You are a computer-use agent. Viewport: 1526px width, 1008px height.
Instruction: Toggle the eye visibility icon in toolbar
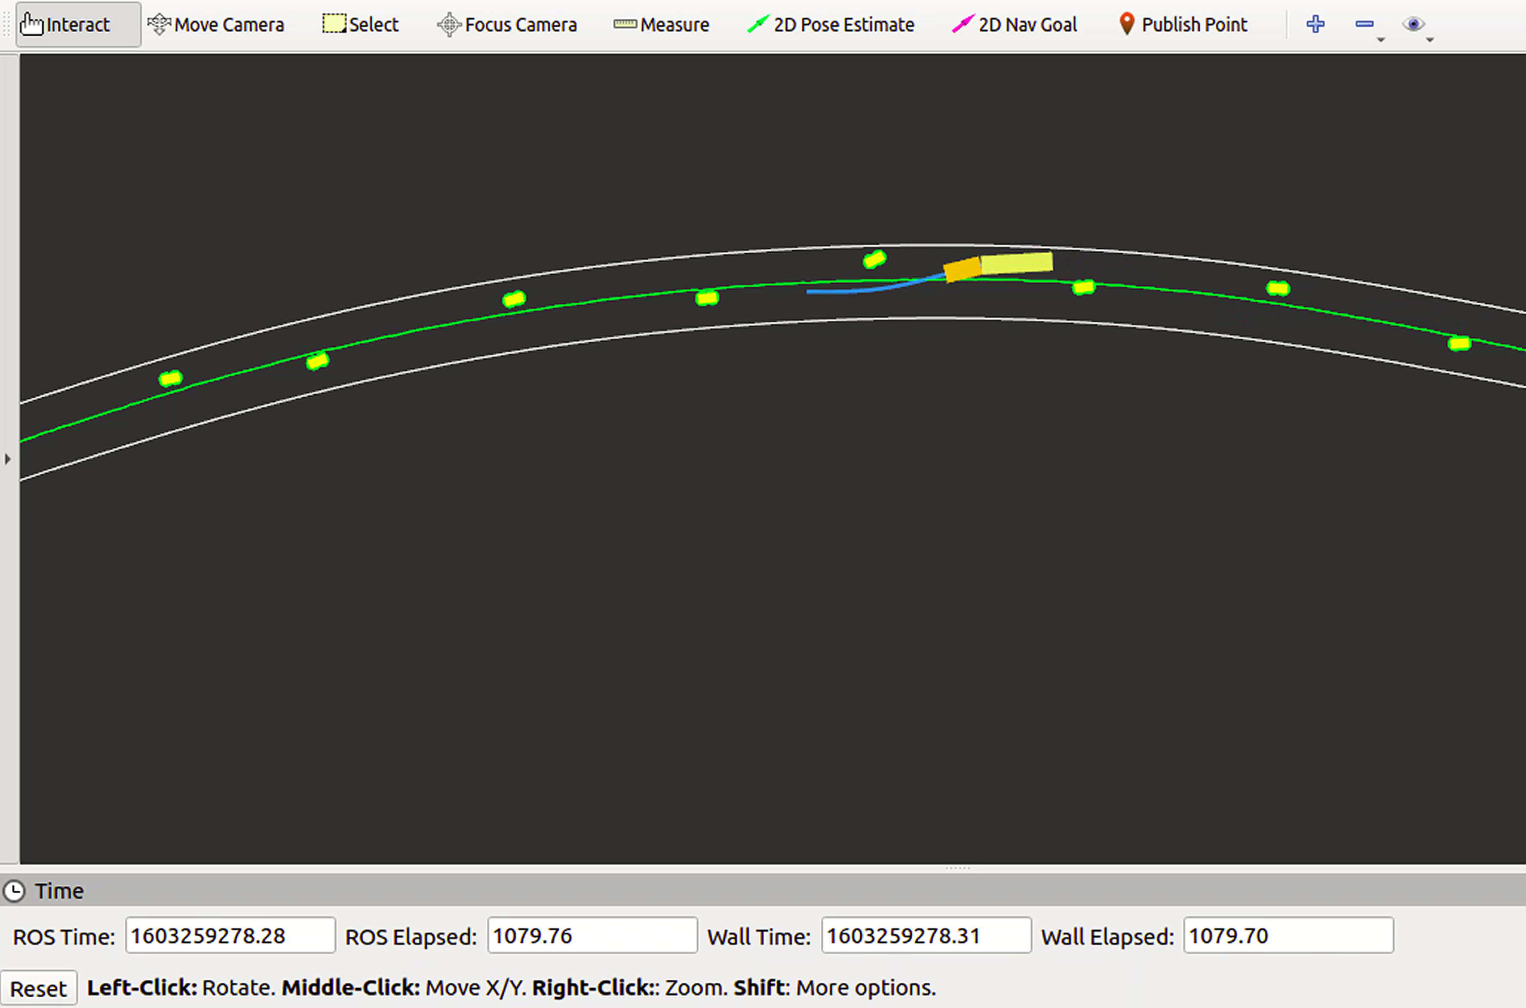[x=1413, y=24]
